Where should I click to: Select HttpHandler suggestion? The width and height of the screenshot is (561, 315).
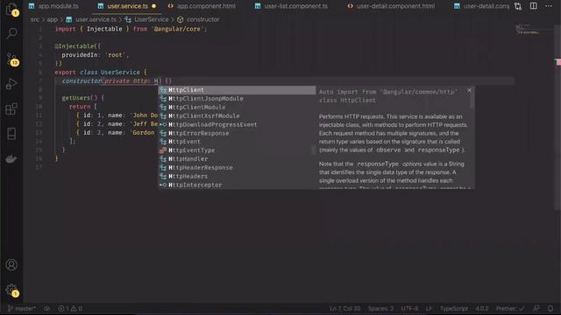click(x=238, y=159)
